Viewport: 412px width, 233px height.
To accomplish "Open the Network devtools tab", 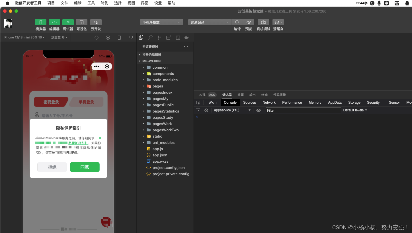I will [x=269, y=103].
